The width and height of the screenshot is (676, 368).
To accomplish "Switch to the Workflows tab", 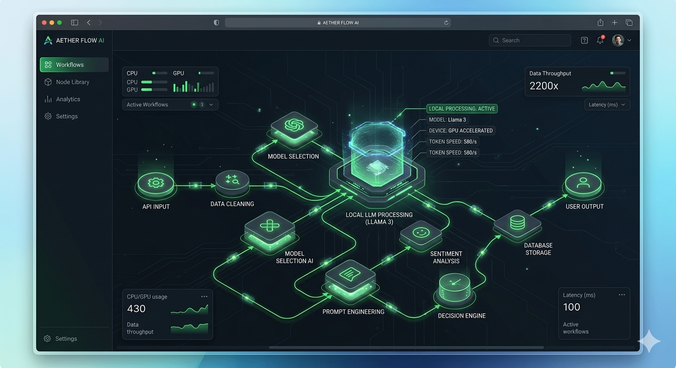I will [69, 64].
